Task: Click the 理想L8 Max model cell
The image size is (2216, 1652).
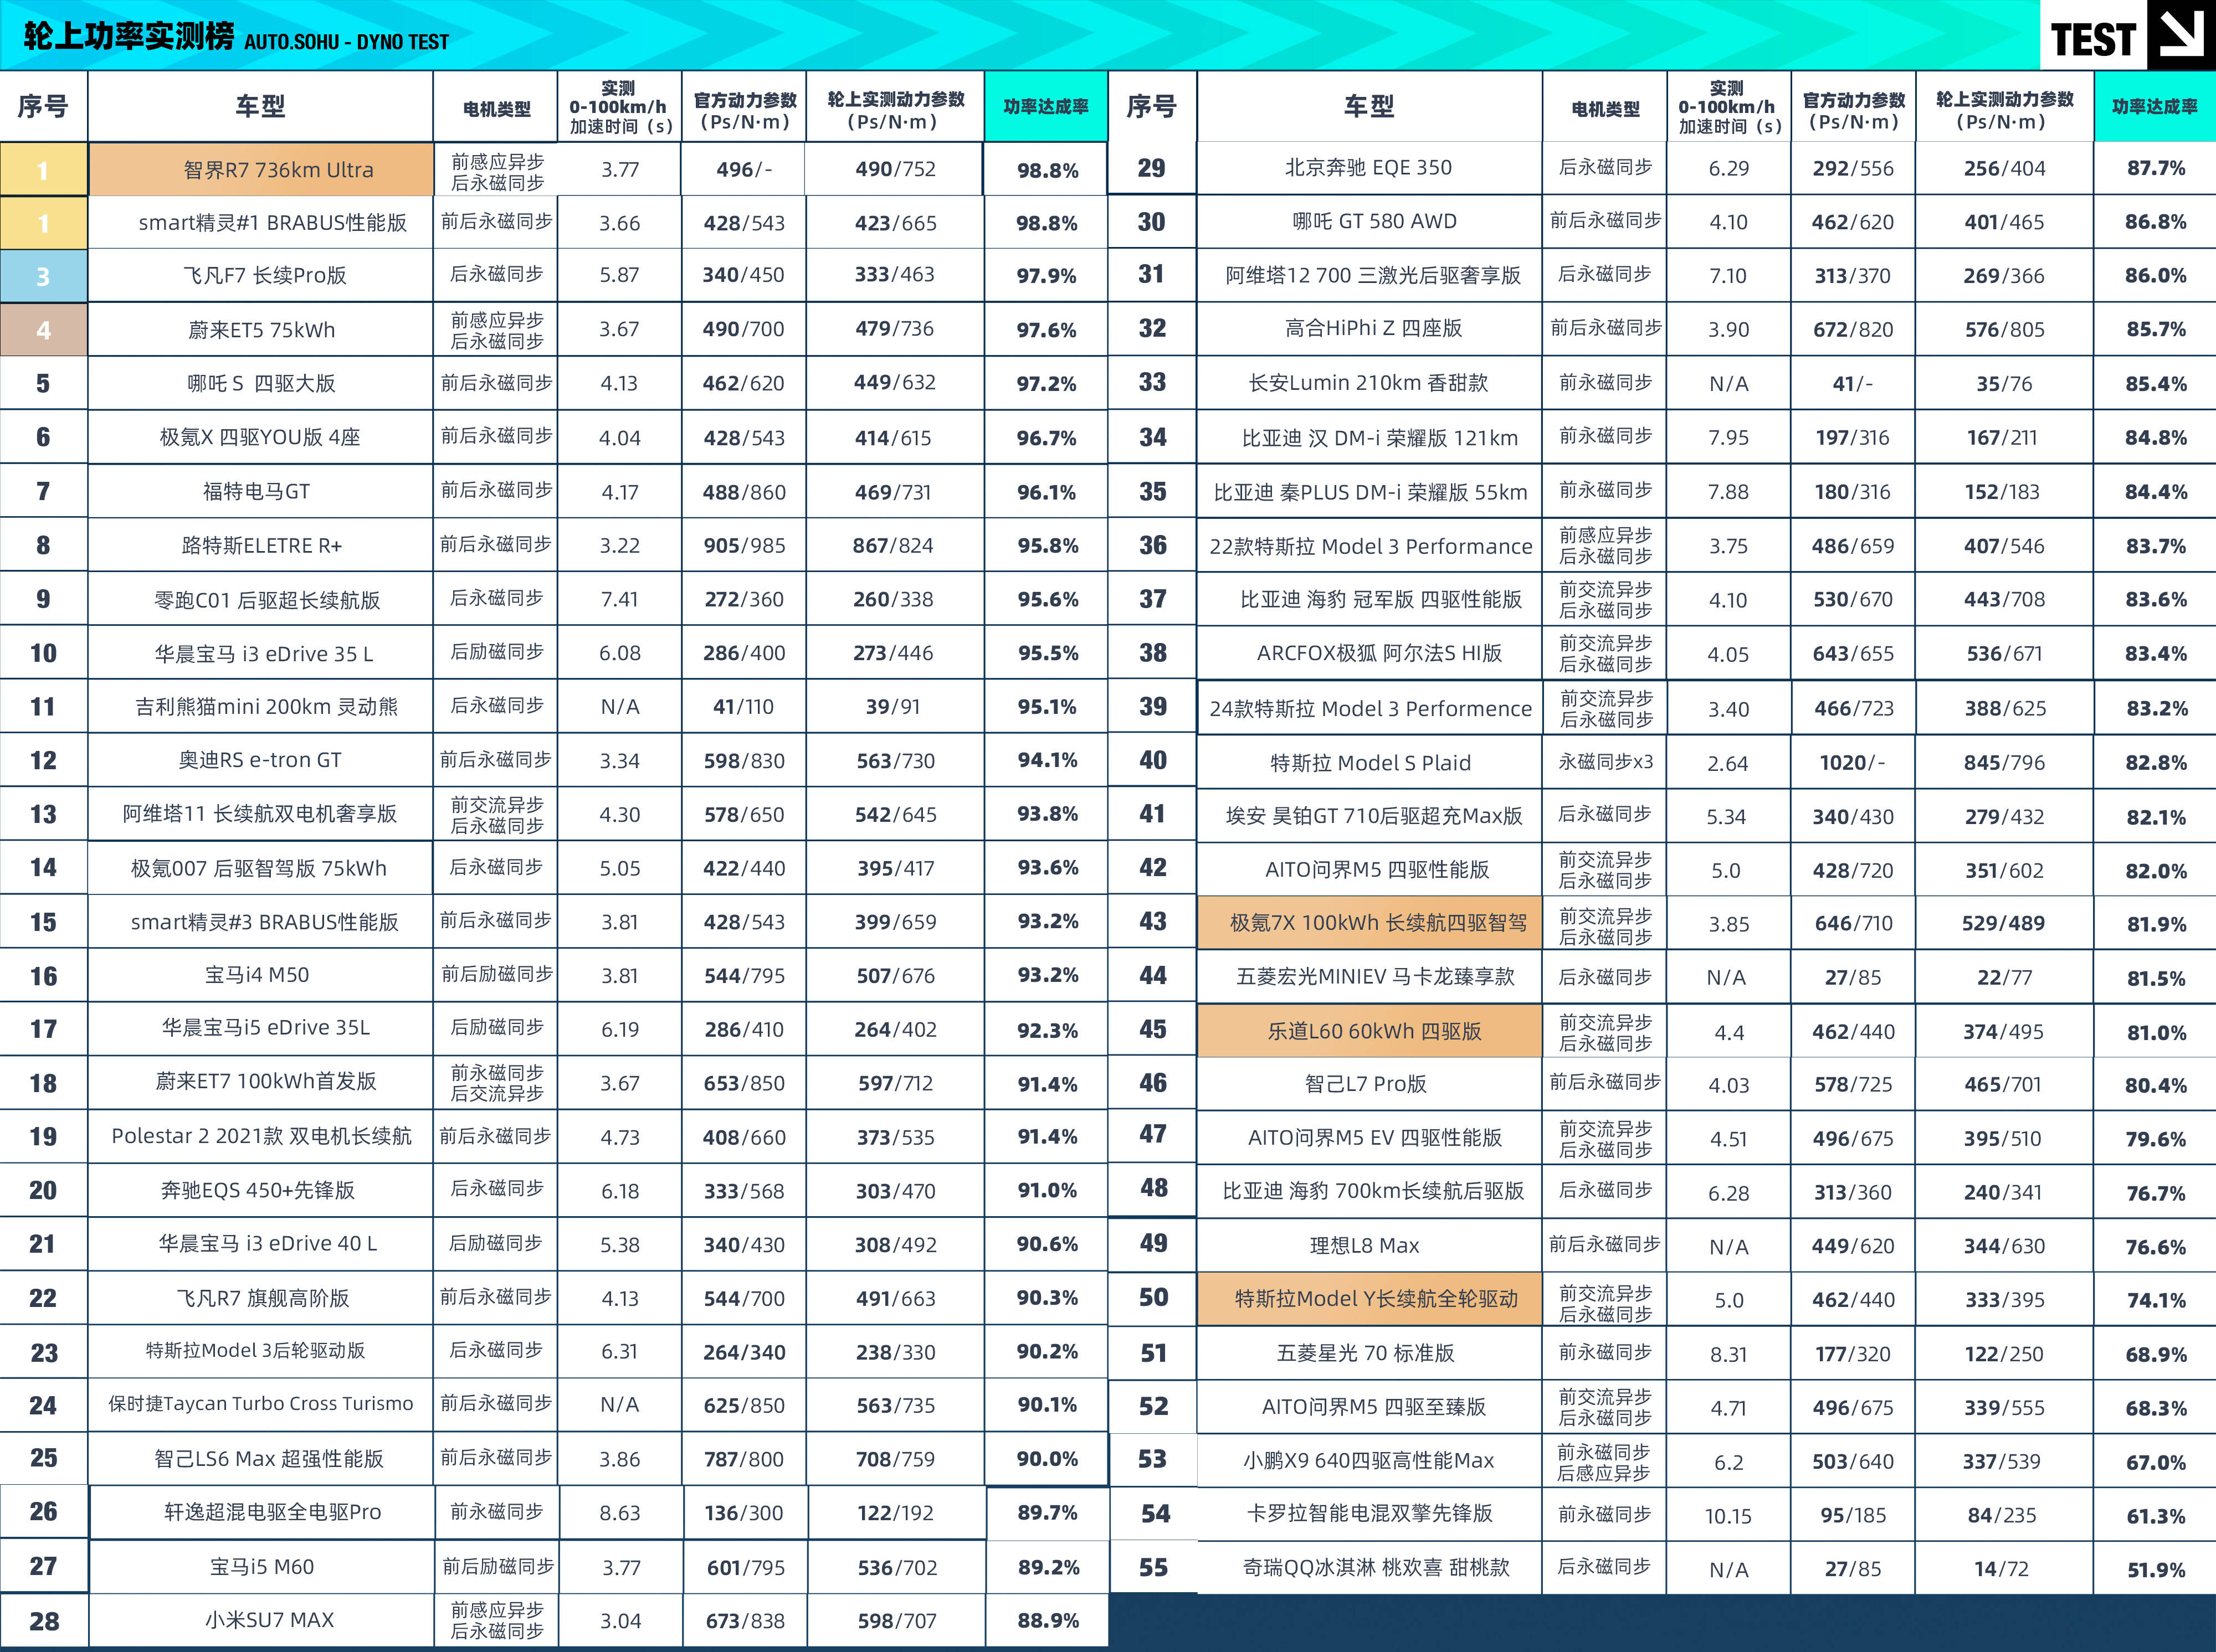Action: coord(1369,1246)
